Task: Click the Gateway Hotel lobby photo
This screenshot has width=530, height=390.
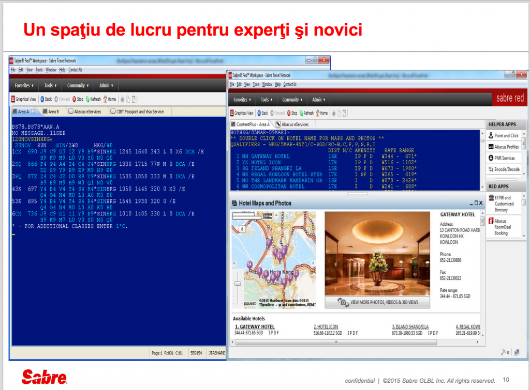Action: pos(377,254)
